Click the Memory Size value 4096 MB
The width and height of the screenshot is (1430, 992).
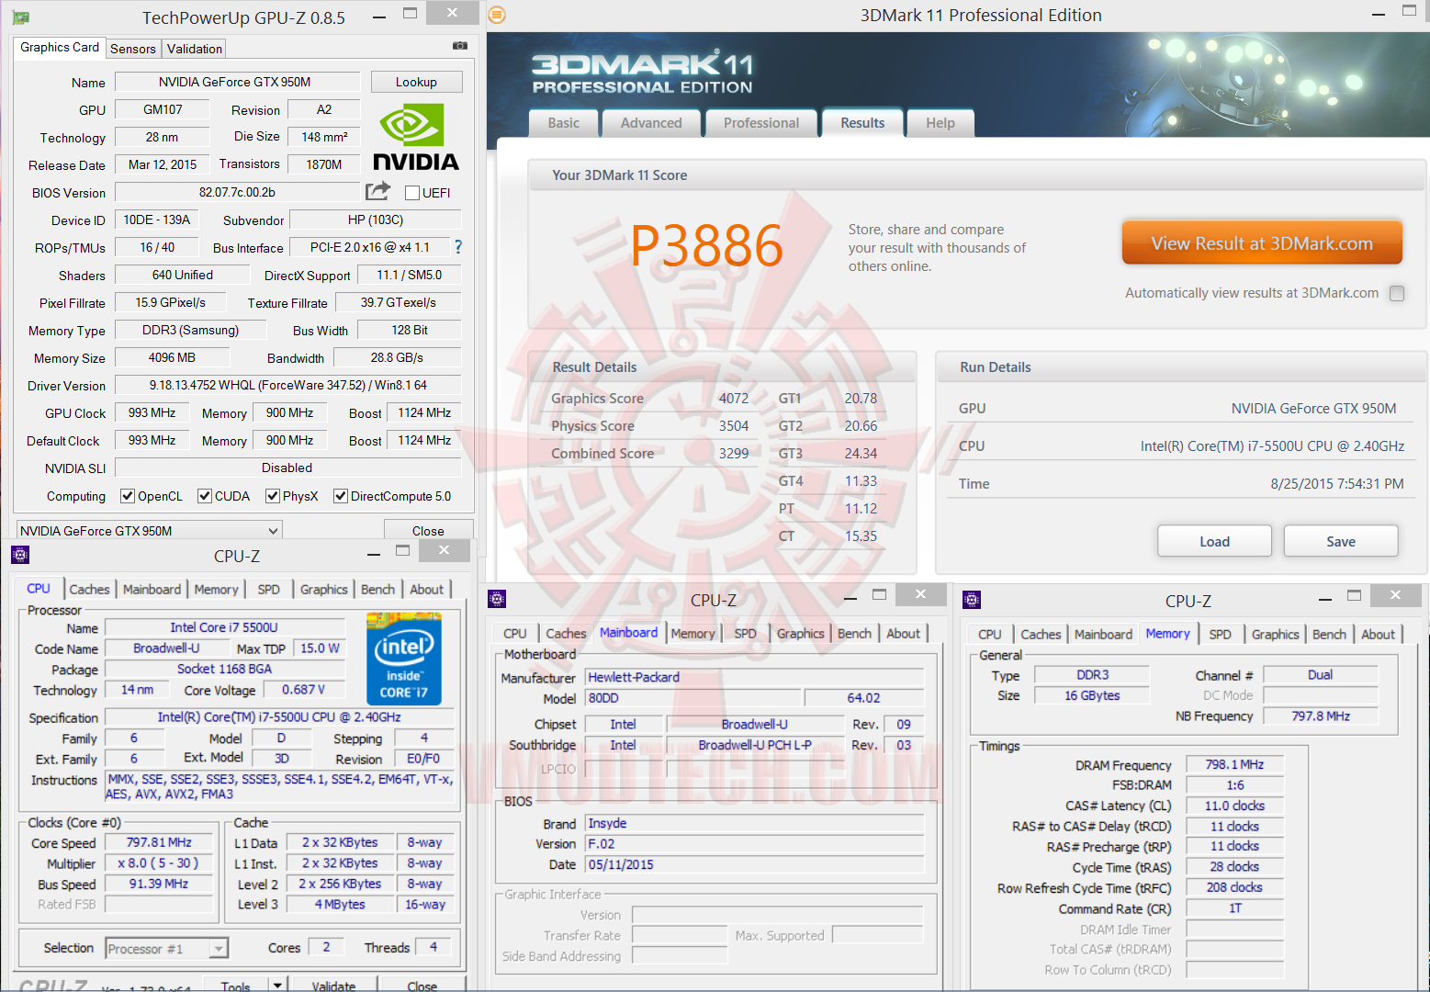(x=172, y=357)
